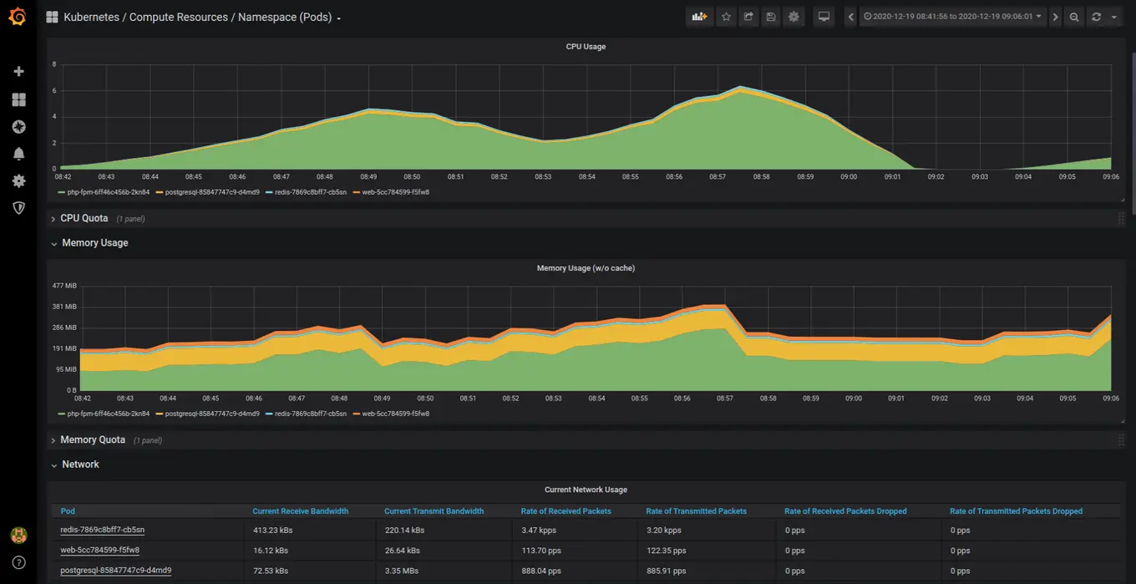Click the cycle view mode monitor icon

(x=824, y=17)
